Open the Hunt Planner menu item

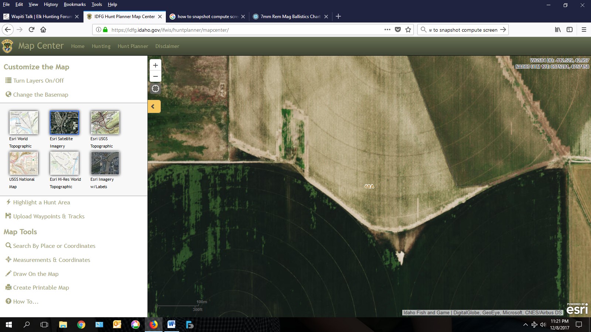point(133,46)
